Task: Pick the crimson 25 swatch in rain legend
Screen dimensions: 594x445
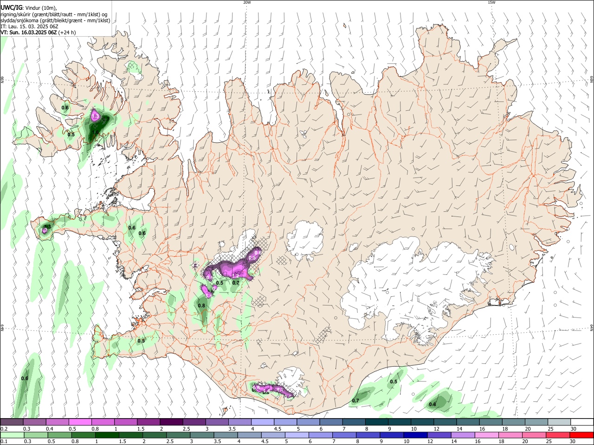Action: click(x=558, y=435)
